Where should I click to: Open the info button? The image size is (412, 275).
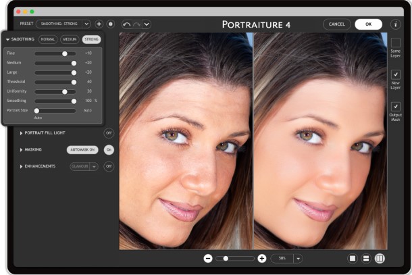point(395,24)
